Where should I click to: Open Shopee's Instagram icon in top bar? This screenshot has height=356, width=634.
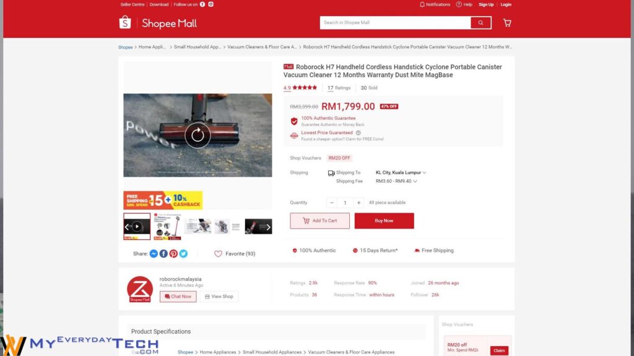point(211,4)
